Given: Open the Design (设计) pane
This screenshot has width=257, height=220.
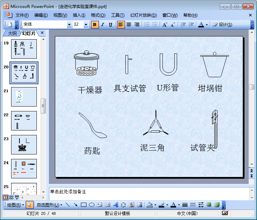Looking at the screenshot, I should 222,25.
